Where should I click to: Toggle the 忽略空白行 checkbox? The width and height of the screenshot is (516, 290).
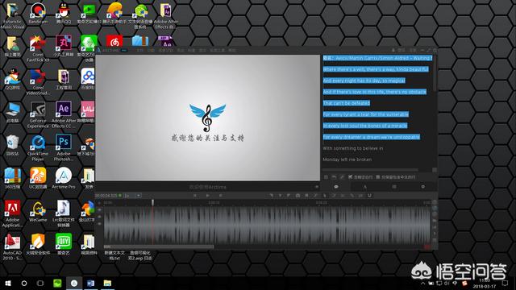click(351, 177)
